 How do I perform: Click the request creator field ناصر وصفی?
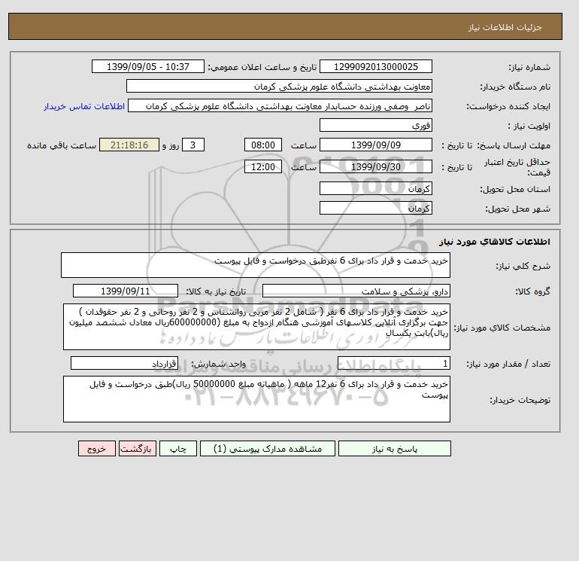[x=280, y=106]
